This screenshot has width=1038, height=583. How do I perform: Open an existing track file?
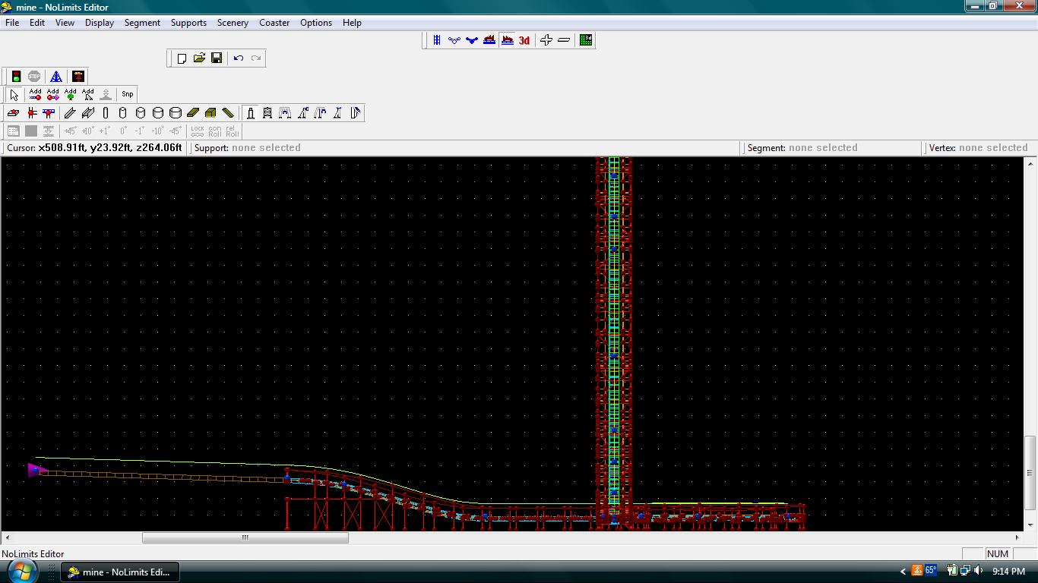click(199, 58)
